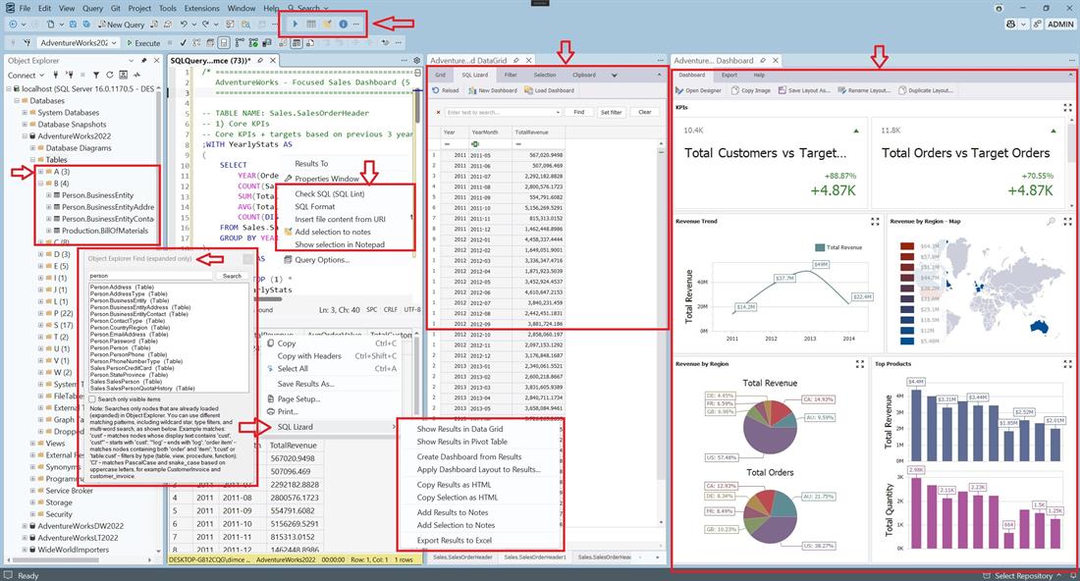
Task: Click Open Designer in the Dashboard ribbon
Action: (x=698, y=90)
